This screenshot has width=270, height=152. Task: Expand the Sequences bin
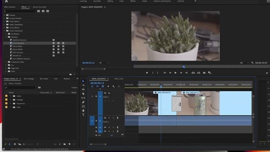pyautogui.click(x=10, y=103)
